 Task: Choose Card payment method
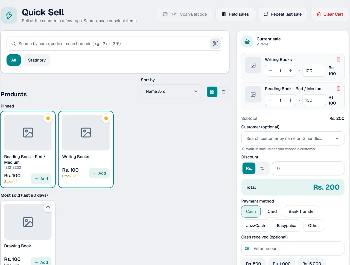click(x=272, y=211)
